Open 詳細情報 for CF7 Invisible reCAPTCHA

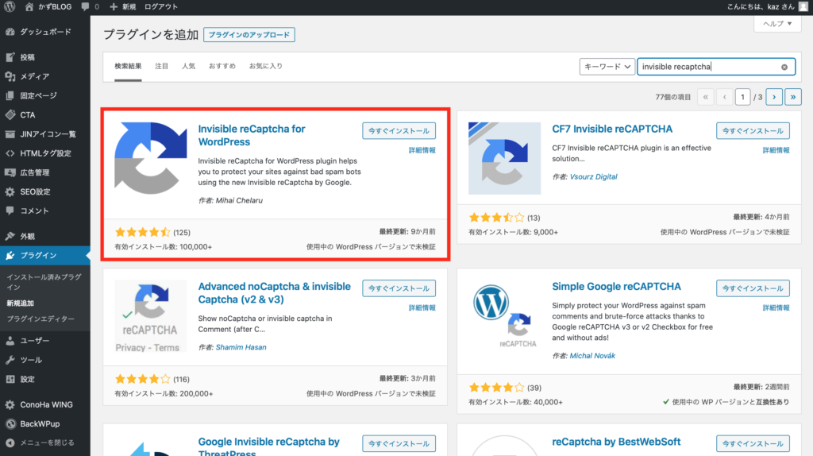point(776,150)
